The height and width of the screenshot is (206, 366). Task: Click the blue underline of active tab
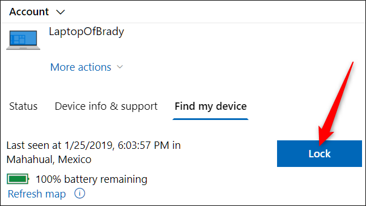click(211, 119)
